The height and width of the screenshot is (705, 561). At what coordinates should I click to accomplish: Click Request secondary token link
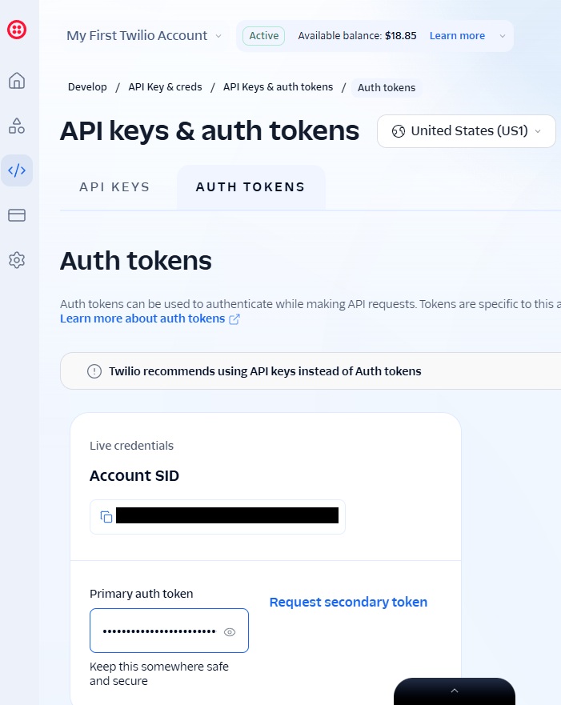348,602
